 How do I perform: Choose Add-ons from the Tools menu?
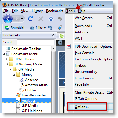(81, 32)
